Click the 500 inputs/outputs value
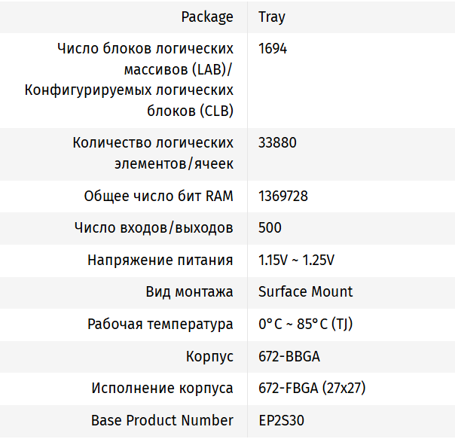This screenshot has width=455, height=442. [269, 227]
